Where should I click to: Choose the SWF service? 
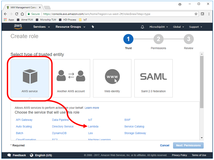pyautogui.click(x=127, y=120)
